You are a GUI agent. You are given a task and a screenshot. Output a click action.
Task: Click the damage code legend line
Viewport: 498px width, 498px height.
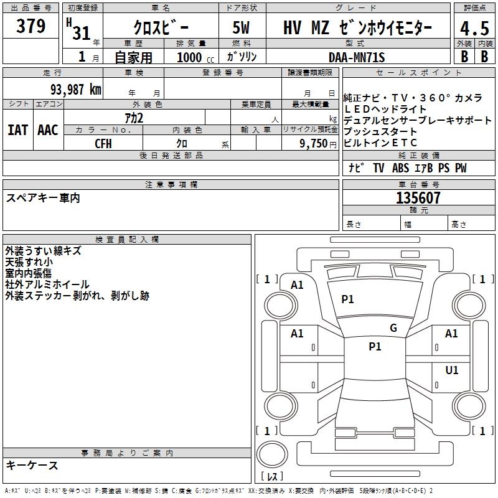(x=218, y=491)
